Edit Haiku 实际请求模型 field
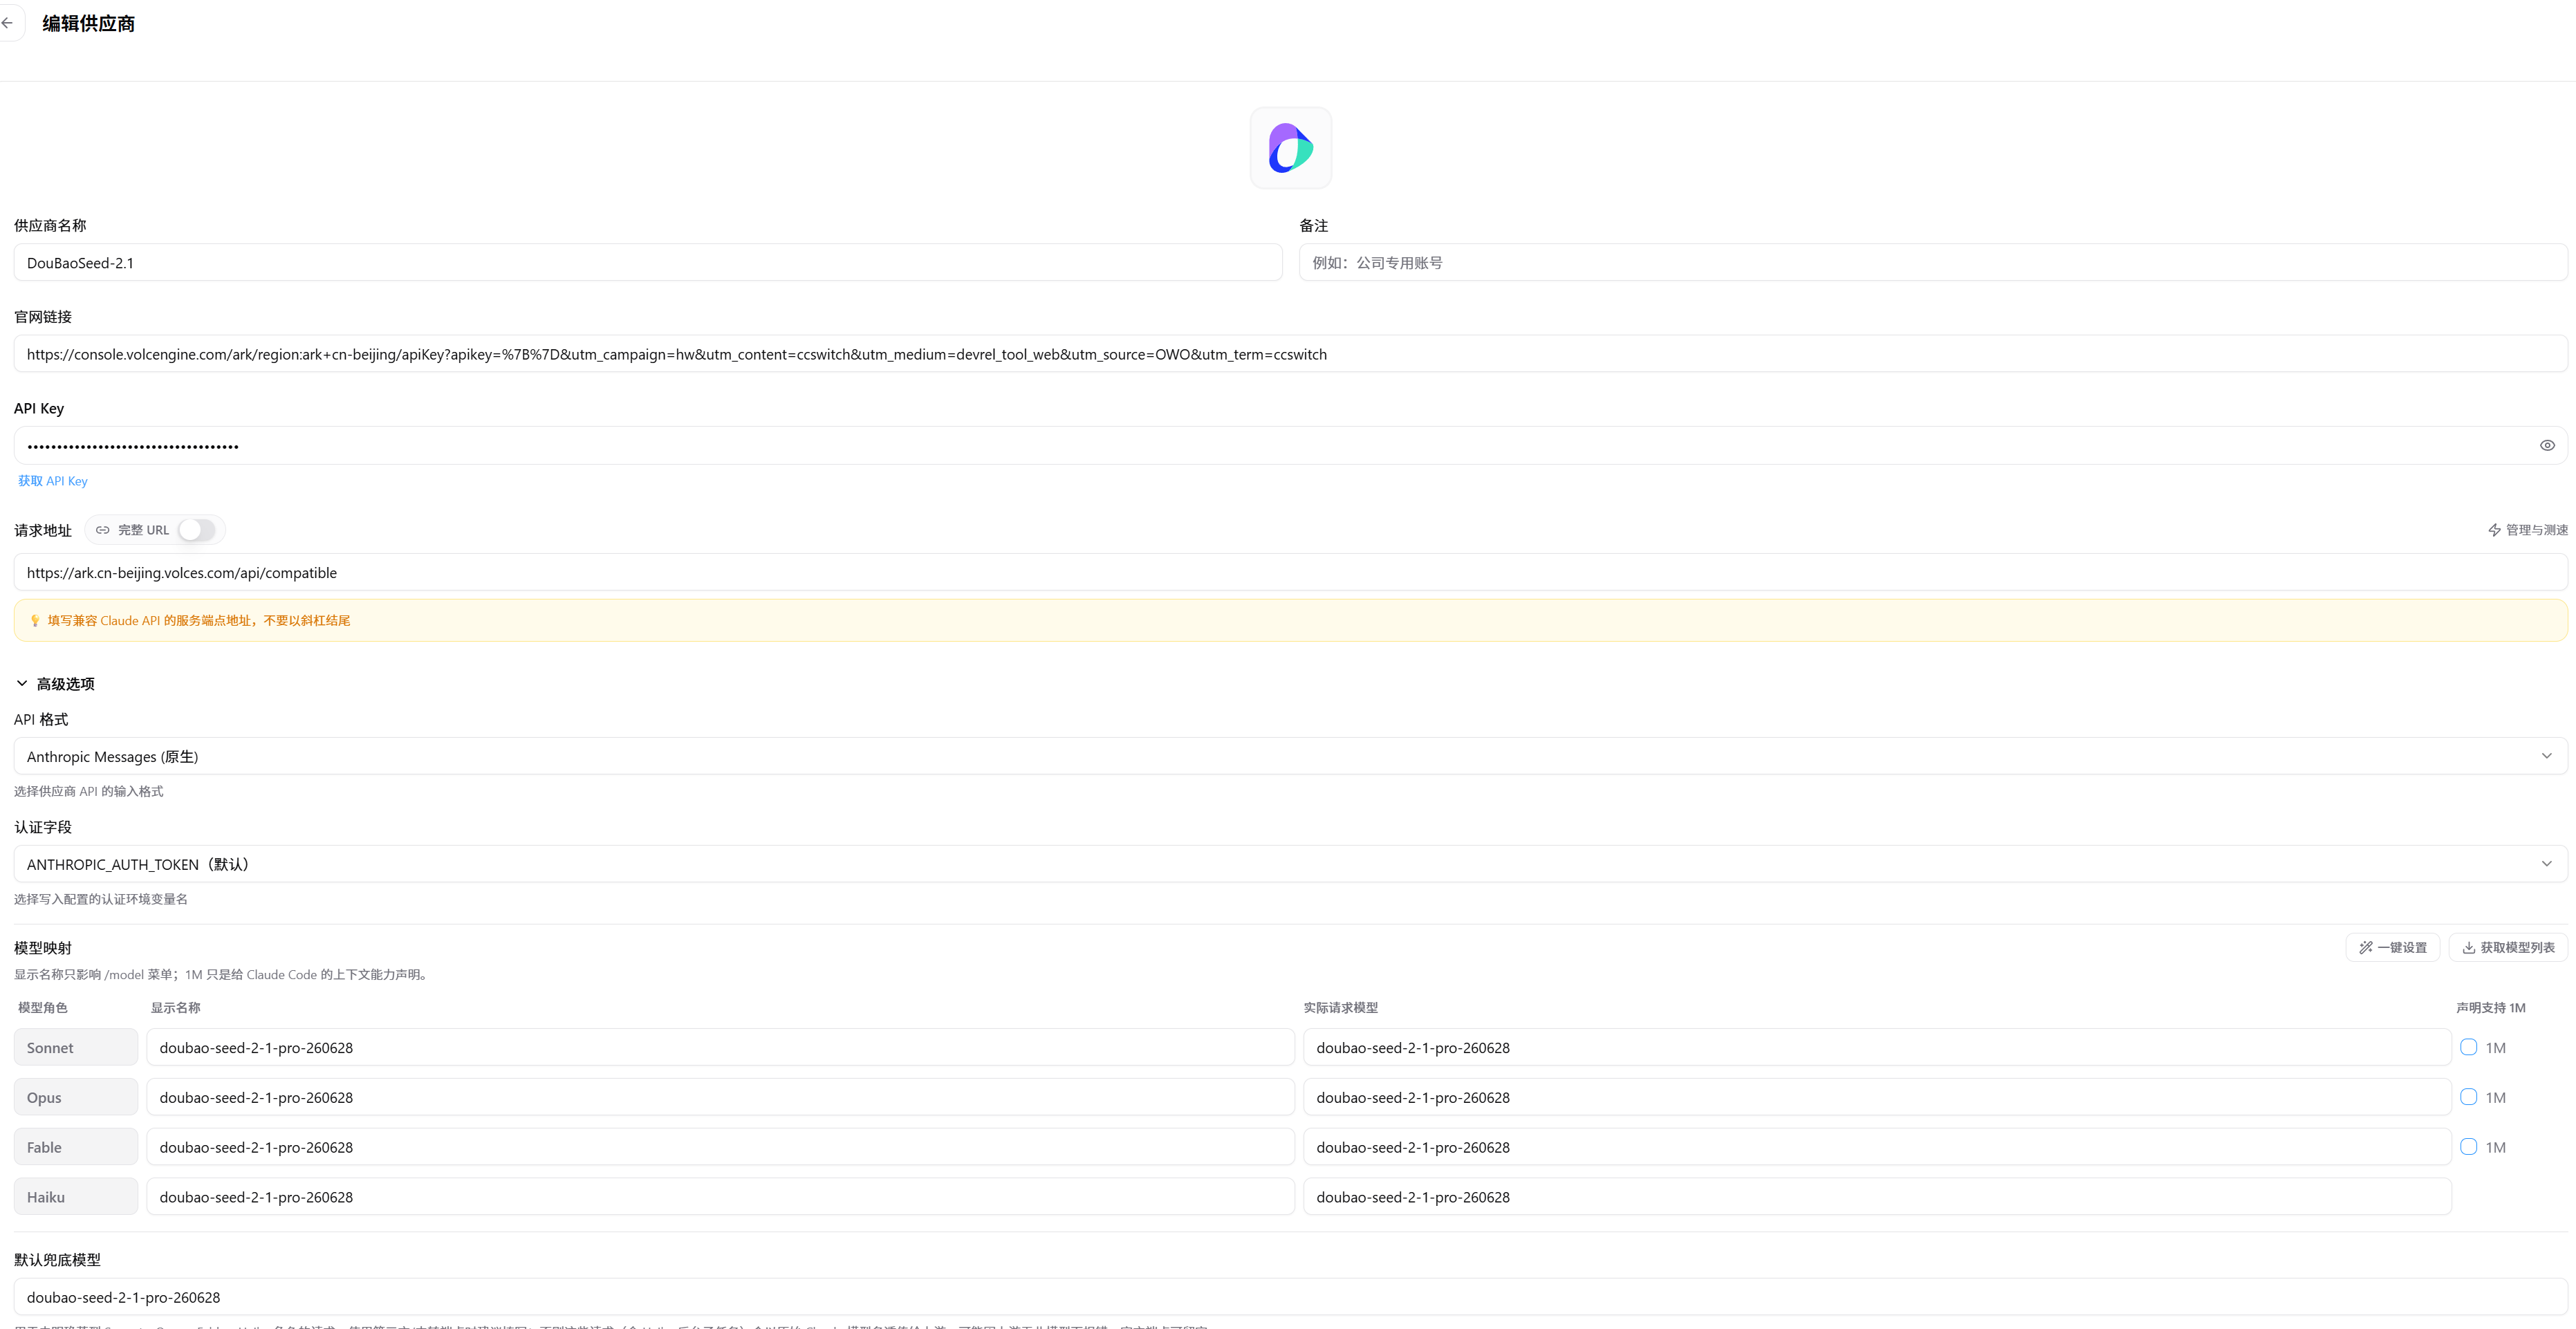 pos(1877,1197)
